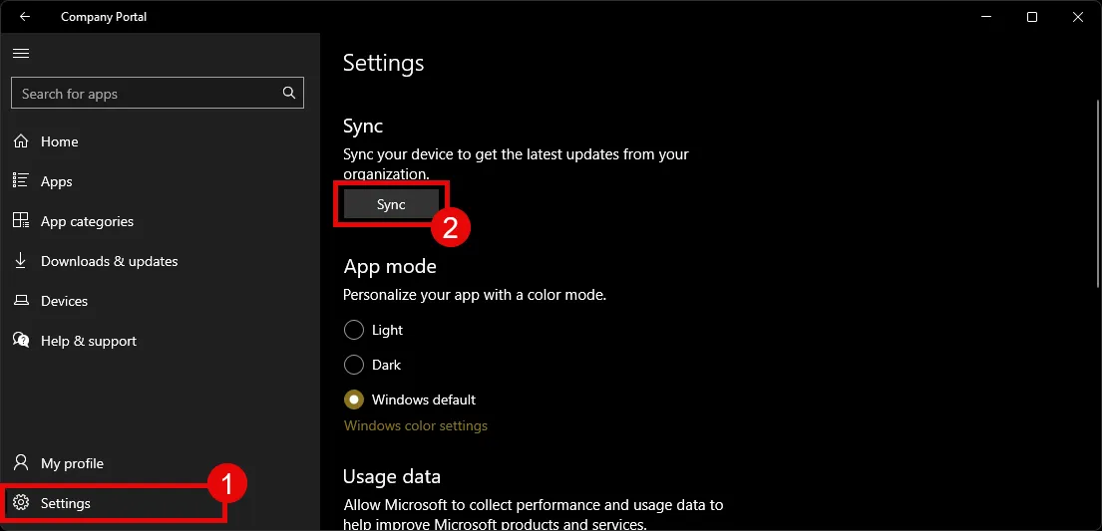The width and height of the screenshot is (1102, 531).
Task: Click the App mode heading
Action: 390,267
